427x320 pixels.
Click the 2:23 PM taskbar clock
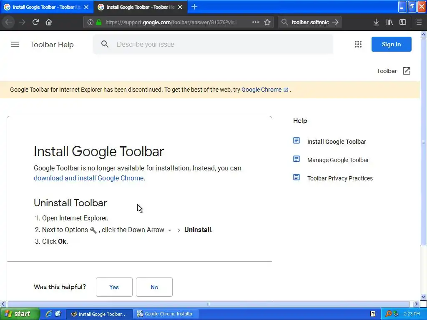pyautogui.click(x=412, y=314)
